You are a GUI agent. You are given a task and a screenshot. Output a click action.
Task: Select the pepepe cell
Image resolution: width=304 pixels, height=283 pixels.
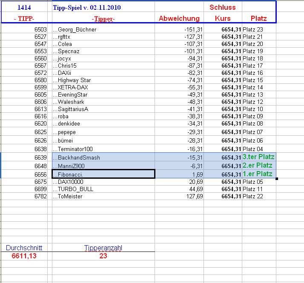coord(103,131)
